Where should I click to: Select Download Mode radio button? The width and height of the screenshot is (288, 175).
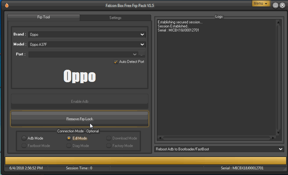pyautogui.click(x=109, y=138)
